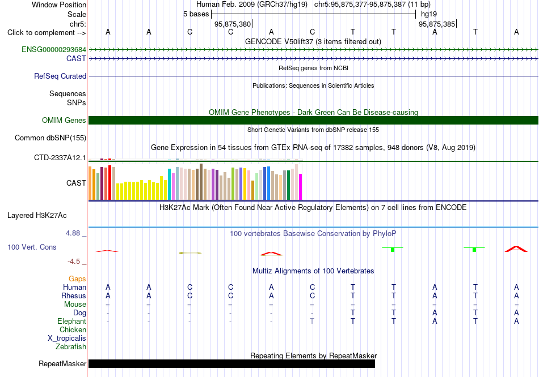This screenshot has height=377, width=539.
Task: Click the orange Gaps label
Action: tap(77, 279)
